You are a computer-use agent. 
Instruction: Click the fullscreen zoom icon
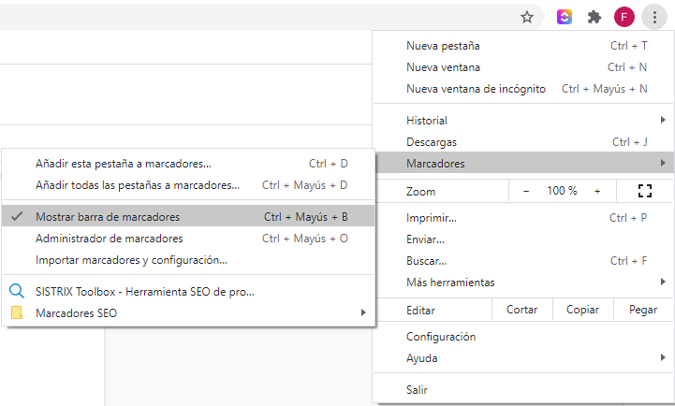tap(645, 191)
